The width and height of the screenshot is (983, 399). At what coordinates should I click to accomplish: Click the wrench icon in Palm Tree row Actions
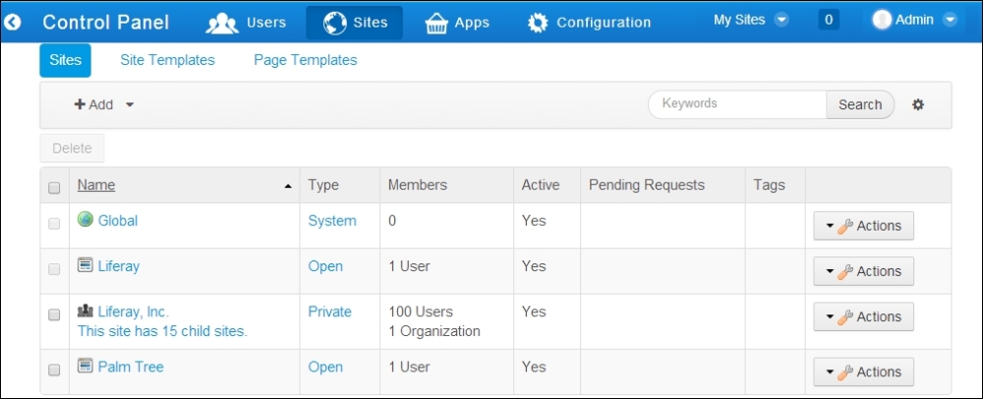tap(845, 372)
